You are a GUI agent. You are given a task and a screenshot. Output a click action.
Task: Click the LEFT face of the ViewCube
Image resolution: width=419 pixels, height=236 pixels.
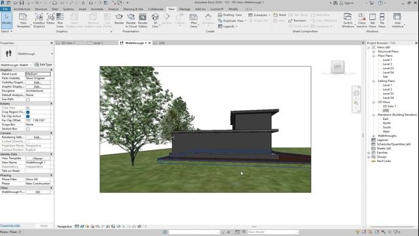[x=338, y=67]
